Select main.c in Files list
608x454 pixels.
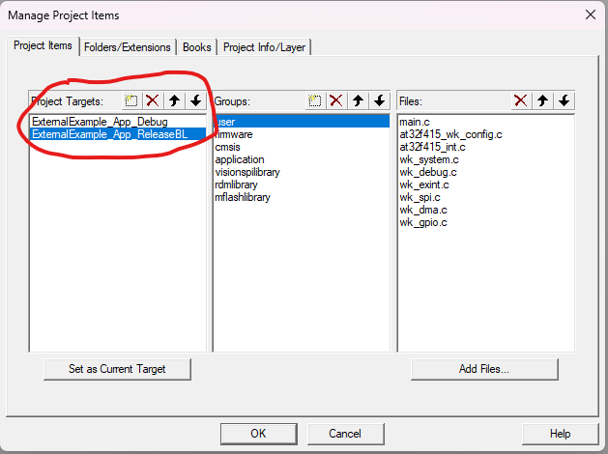click(414, 122)
